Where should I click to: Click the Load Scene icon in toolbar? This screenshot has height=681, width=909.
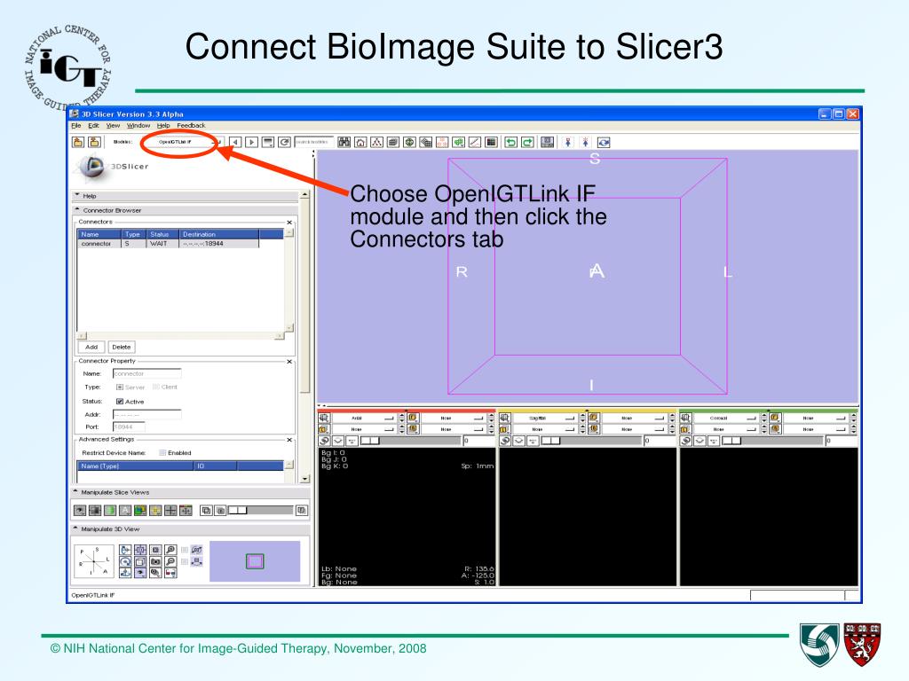tap(78, 142)
